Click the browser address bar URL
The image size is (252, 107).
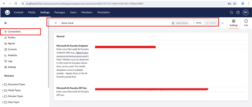tap(85, 3)
